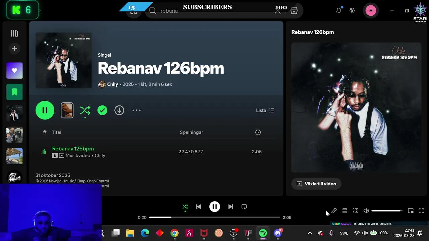This screenshot has width=429, height=241.
Task: Click Rebanav 126bpm title in right panel
Action: tap(312, 32)
